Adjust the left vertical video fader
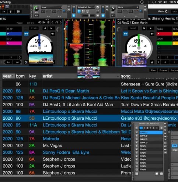This screenshot has width=178, height=182. tap(74, 10)
